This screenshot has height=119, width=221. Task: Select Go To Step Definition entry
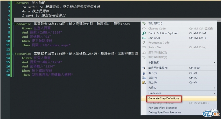pyautogui.click(x=179, y=103)
